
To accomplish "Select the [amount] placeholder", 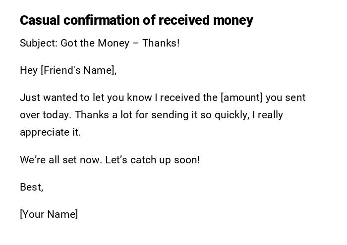I will pyautogui.click(x=241, y=98).
